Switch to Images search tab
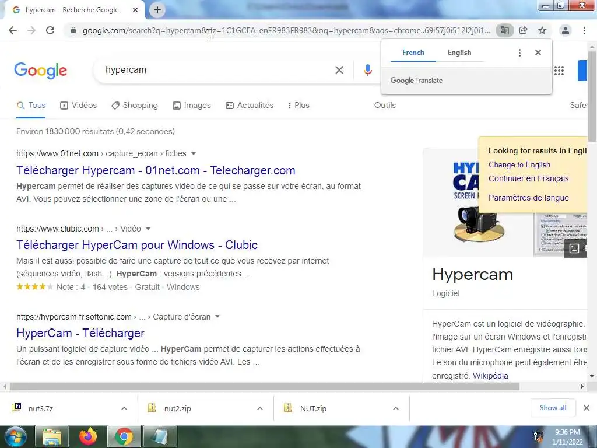The width and height of the screenshot is (597, 448). coord(191,106)
